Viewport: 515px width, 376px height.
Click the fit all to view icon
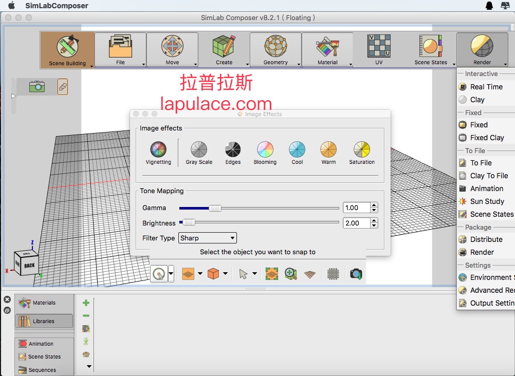click(271, 274)
